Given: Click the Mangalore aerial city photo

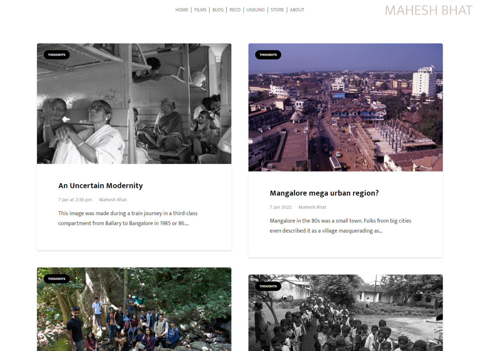Looking at the screenshot, I should click(346, 107).
